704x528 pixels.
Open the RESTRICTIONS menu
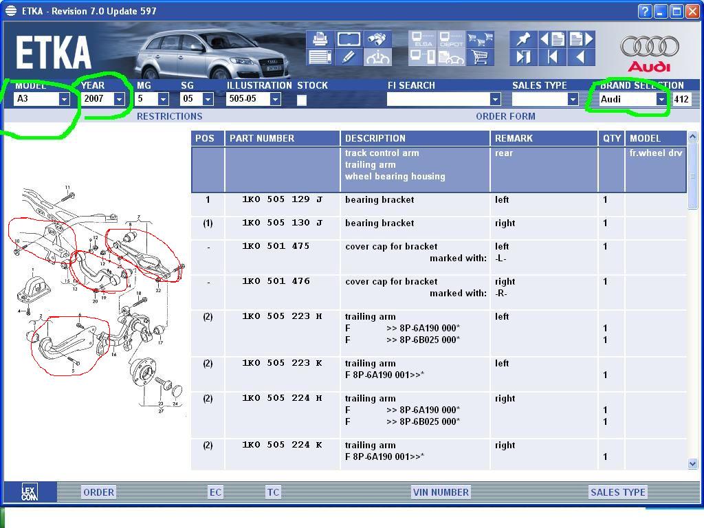[x=170, y=116]
